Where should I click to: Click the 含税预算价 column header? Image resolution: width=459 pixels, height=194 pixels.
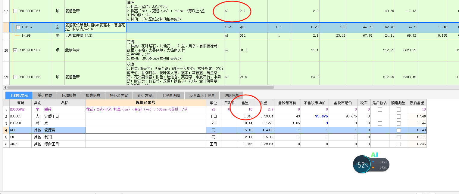tap(287, 103)
